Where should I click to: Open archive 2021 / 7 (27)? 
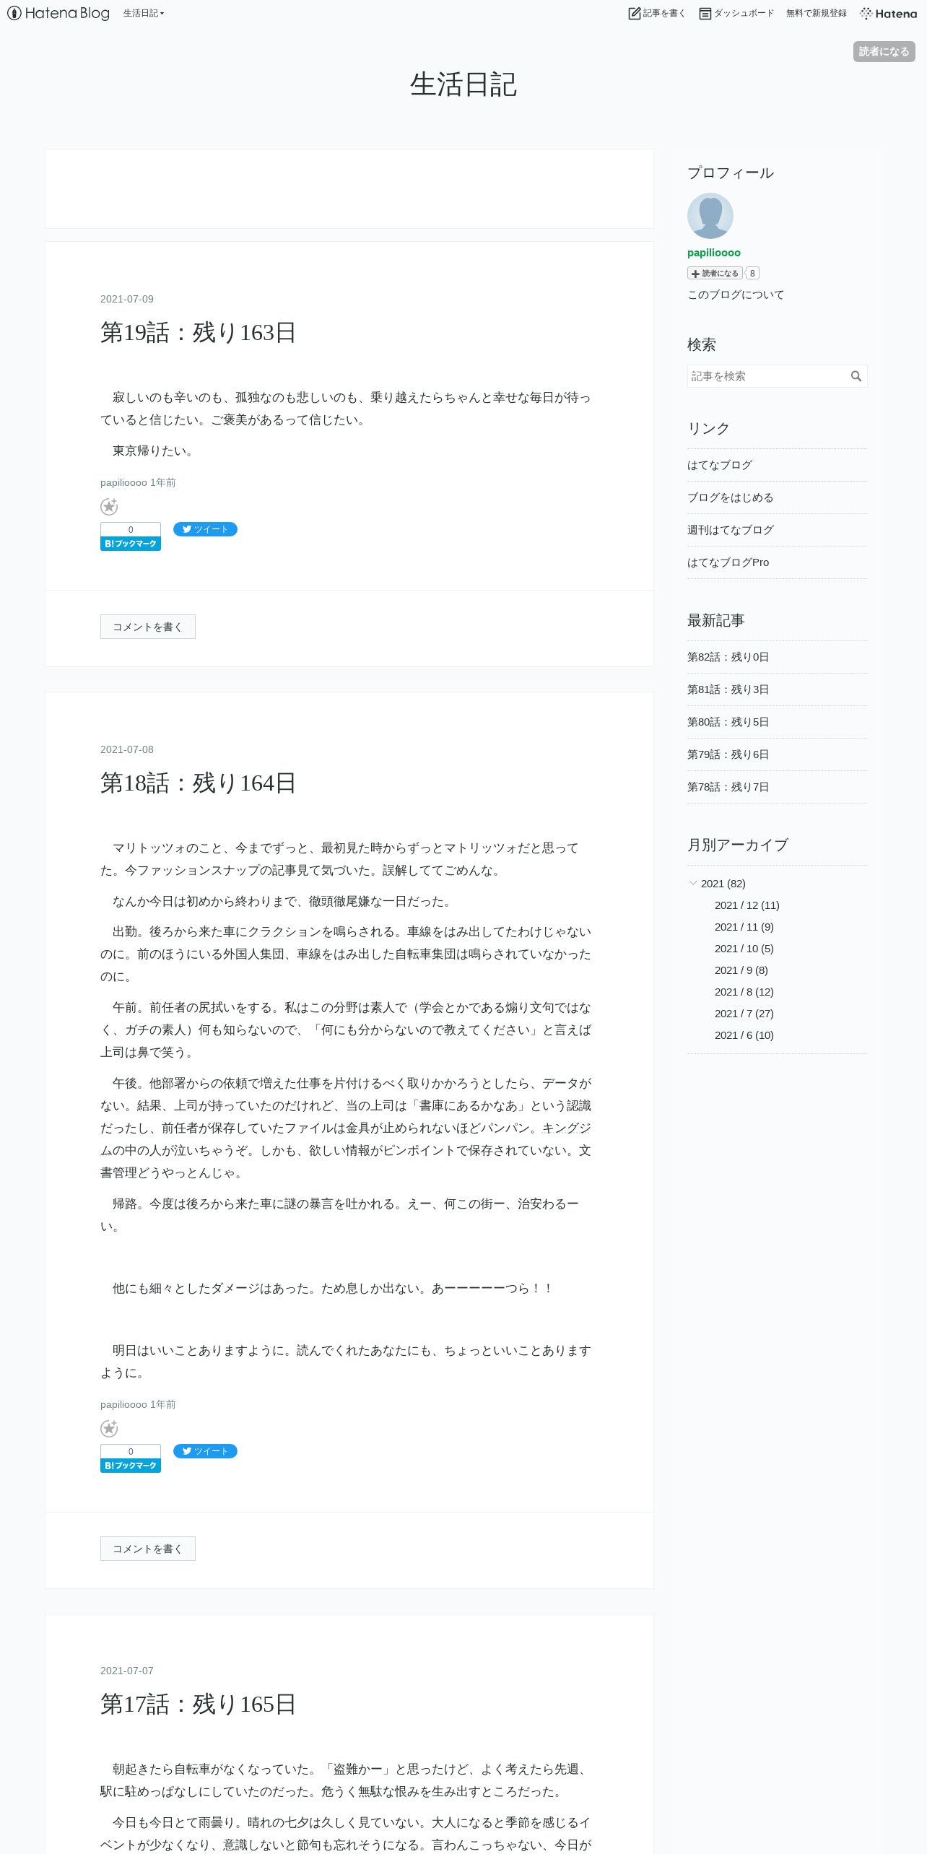[744, 1014]
